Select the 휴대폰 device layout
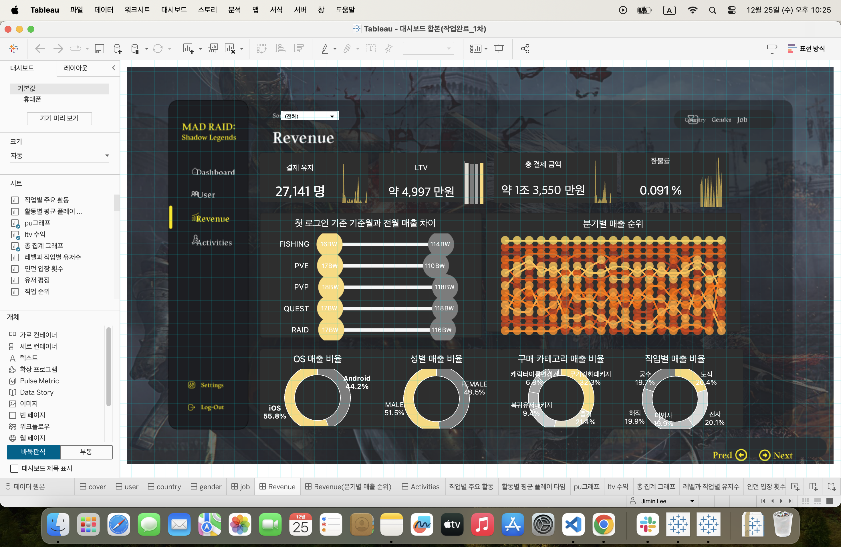The image size is (841, 547). [32, 99]
